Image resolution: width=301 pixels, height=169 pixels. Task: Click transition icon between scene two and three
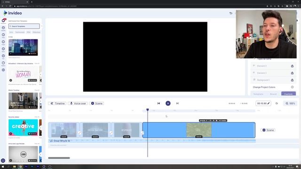coord(111,133)
